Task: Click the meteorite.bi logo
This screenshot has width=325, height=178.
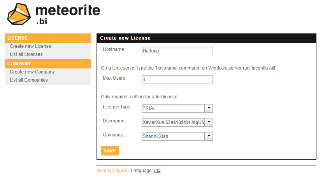Action: point(54,14)
